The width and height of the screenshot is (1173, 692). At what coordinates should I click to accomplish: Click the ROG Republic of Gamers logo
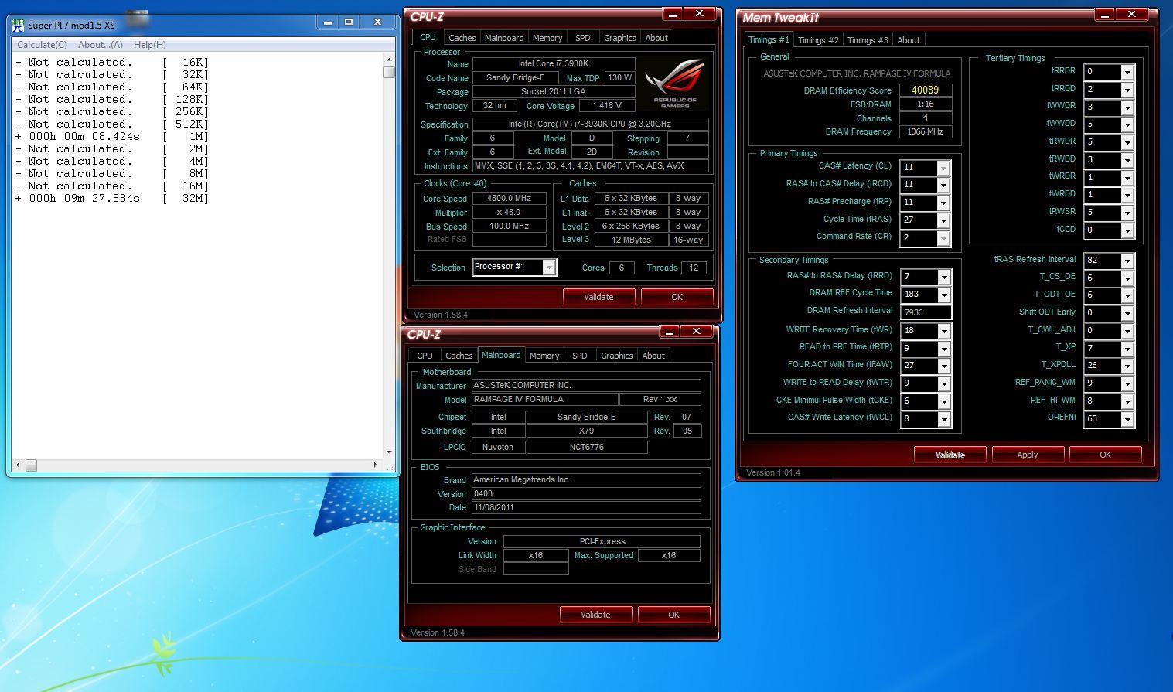(675, 83)
